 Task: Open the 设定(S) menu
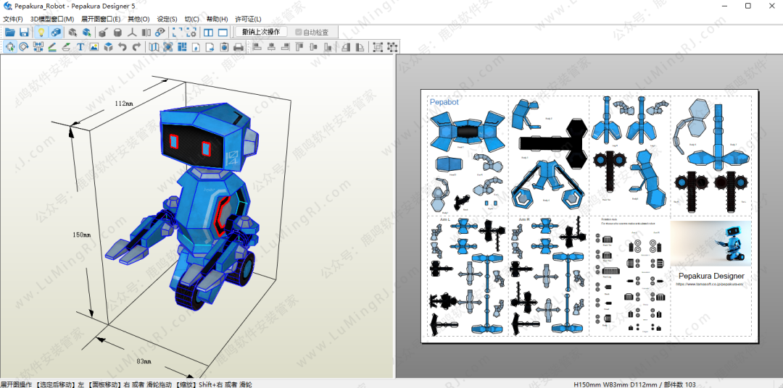167,19
